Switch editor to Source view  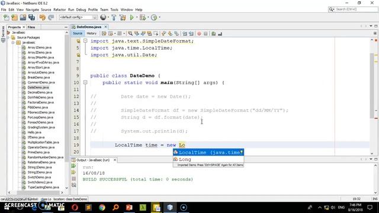point(78,33)
